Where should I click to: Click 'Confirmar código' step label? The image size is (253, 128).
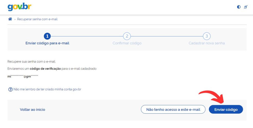[x=127, y=43]
